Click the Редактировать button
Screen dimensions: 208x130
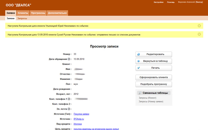(154, 54)
